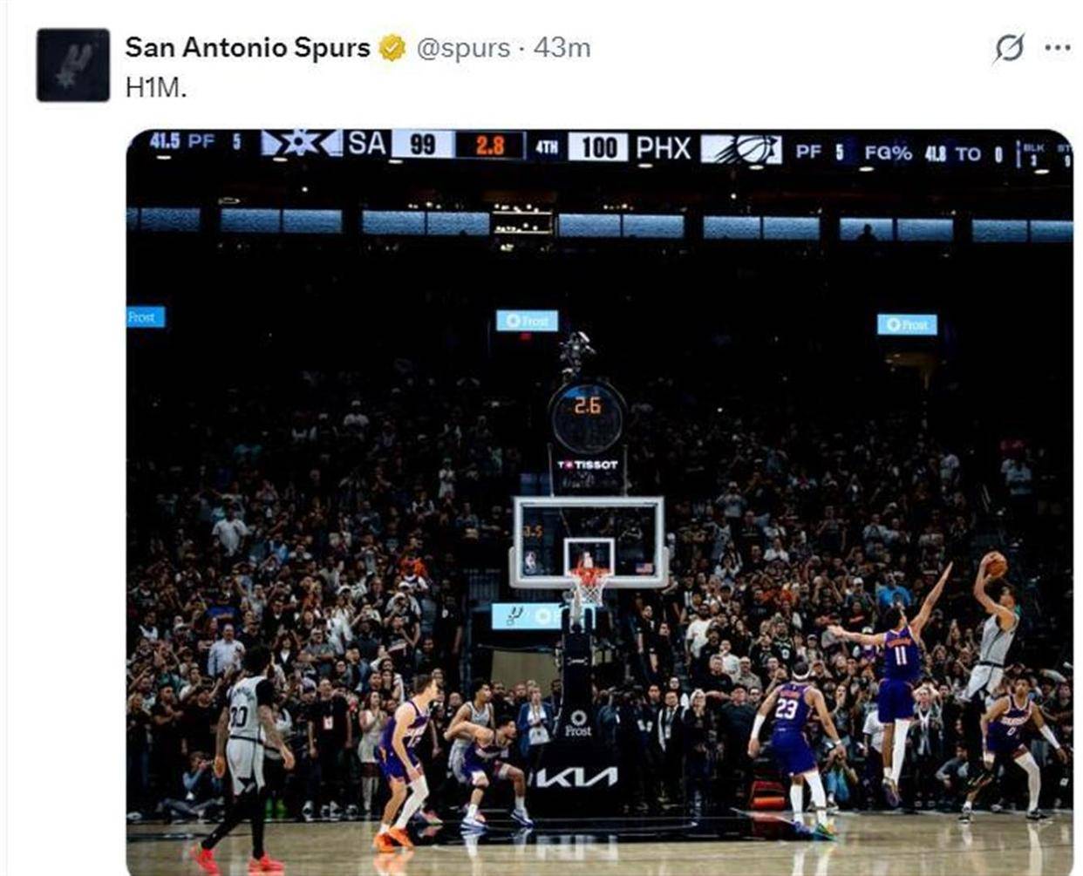Click the tweet text H1M.

pyautogui.click(x=156, y=88)
